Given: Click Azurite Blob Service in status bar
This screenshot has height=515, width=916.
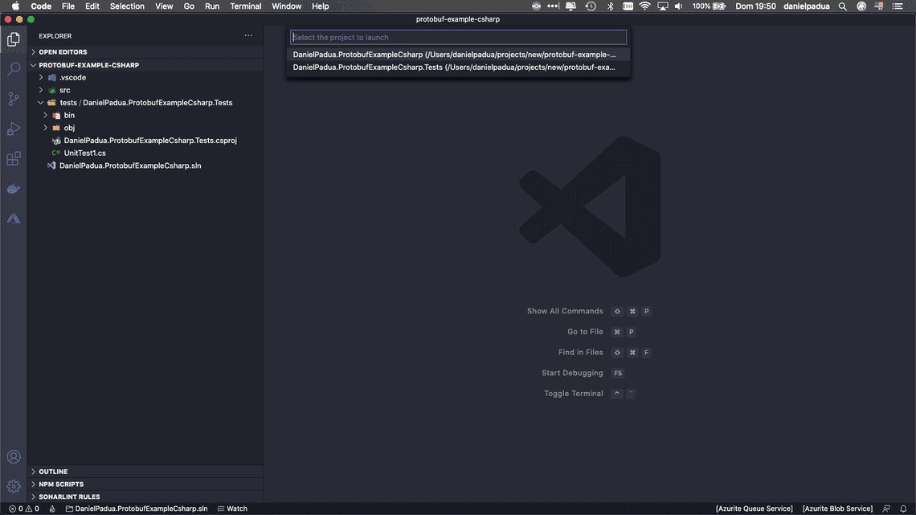Looking at the screenshot, I should coord(837,509).
